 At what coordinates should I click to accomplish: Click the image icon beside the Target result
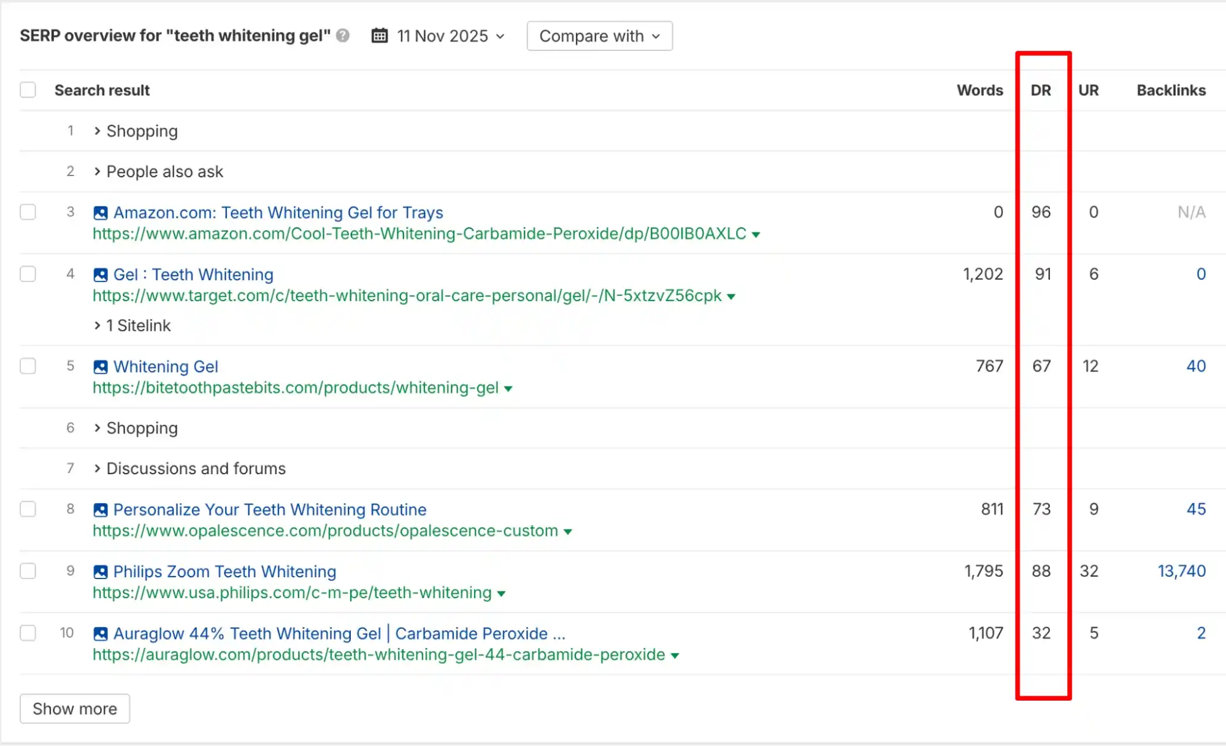coord(100,275)
